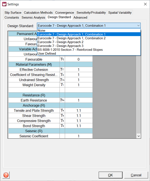Click the Tensile and Plate Strength label
Screen dimensions: 150x181
pyautogui.click(x=34, y=110)
